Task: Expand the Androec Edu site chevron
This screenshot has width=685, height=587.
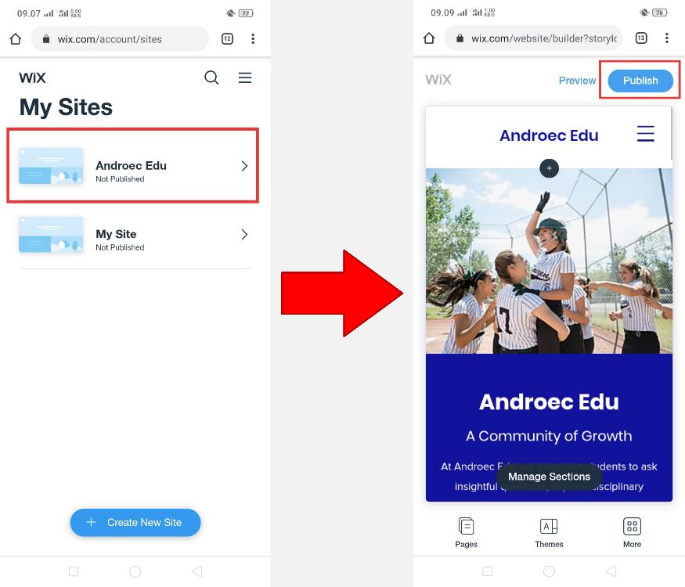Action: click(244, 166)
